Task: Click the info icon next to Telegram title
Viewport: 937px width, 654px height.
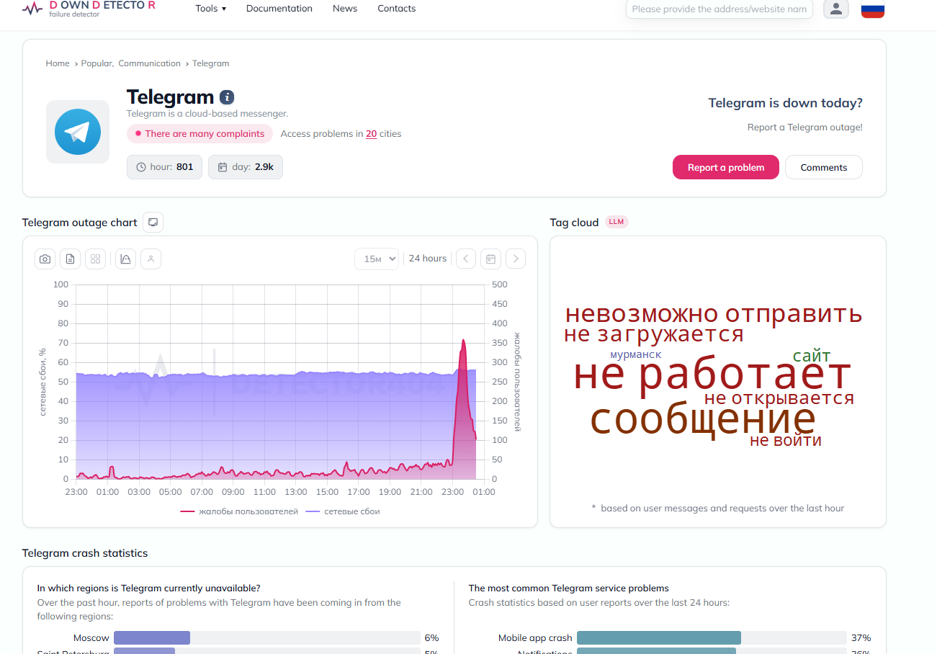Action: pos(227,97)
